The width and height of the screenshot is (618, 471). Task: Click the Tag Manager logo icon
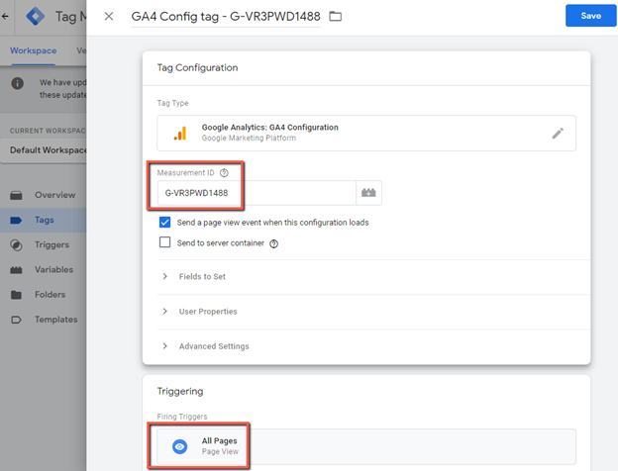pos(36,16)
